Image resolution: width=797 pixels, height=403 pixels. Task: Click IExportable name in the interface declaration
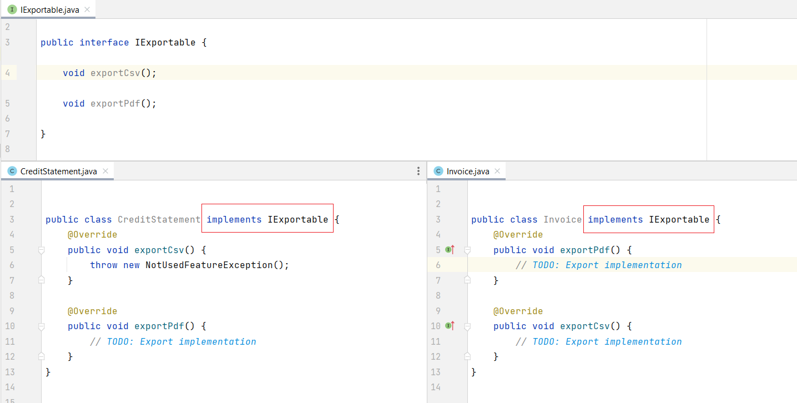[x=165, y=42]
